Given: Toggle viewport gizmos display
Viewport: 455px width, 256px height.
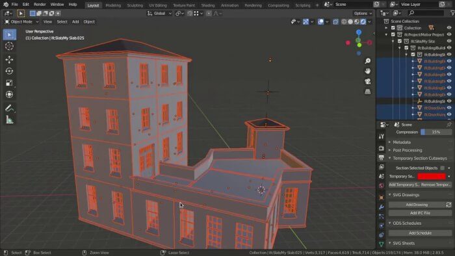Looking at the screenshot, I should pyautogui.click(x=305, y=21).
